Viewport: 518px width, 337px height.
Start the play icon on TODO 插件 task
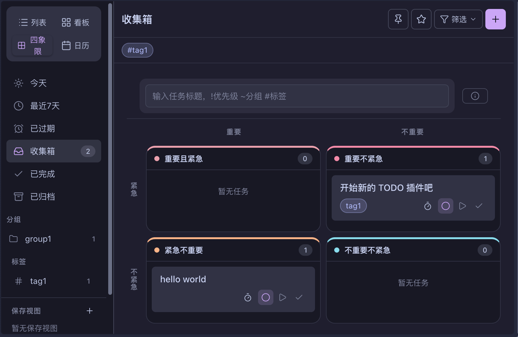(463, 206)
